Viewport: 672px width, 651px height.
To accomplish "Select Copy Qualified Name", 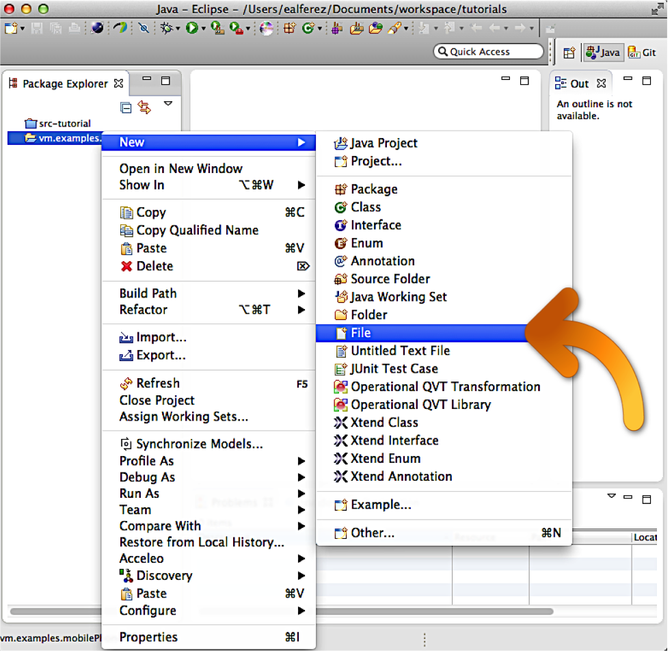I will [x=209, y=230].
